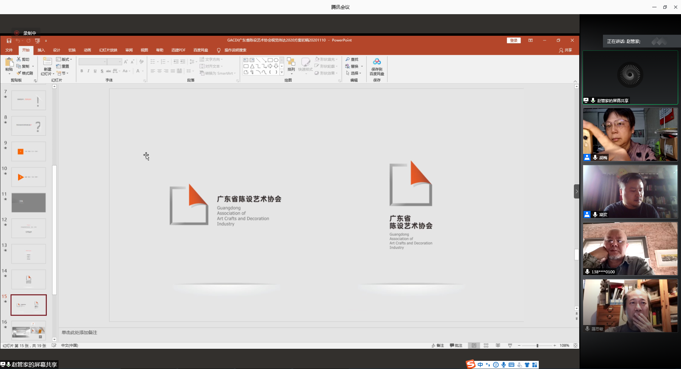Click the Decrease Indent icon
This screenshot has width=681, height=369.
click(176, 62)
